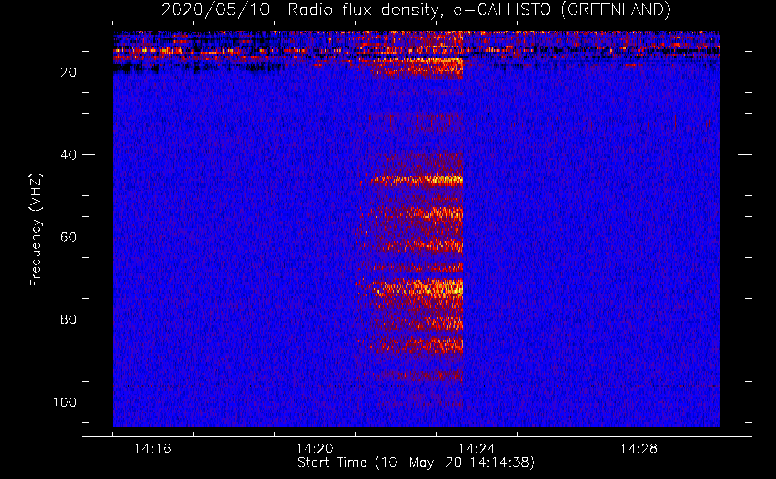Click the "Start Time (10-May-20 14:14:38)" x-axis label
776x479 pixels.
[x=415, y=463]
